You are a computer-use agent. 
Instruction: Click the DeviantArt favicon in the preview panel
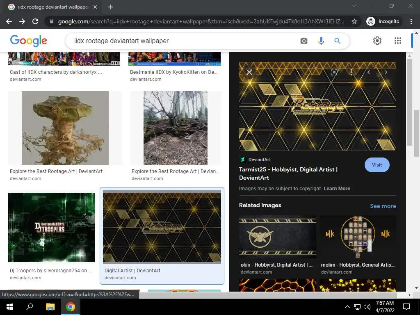pyautogui.click(x=243, y=160)
